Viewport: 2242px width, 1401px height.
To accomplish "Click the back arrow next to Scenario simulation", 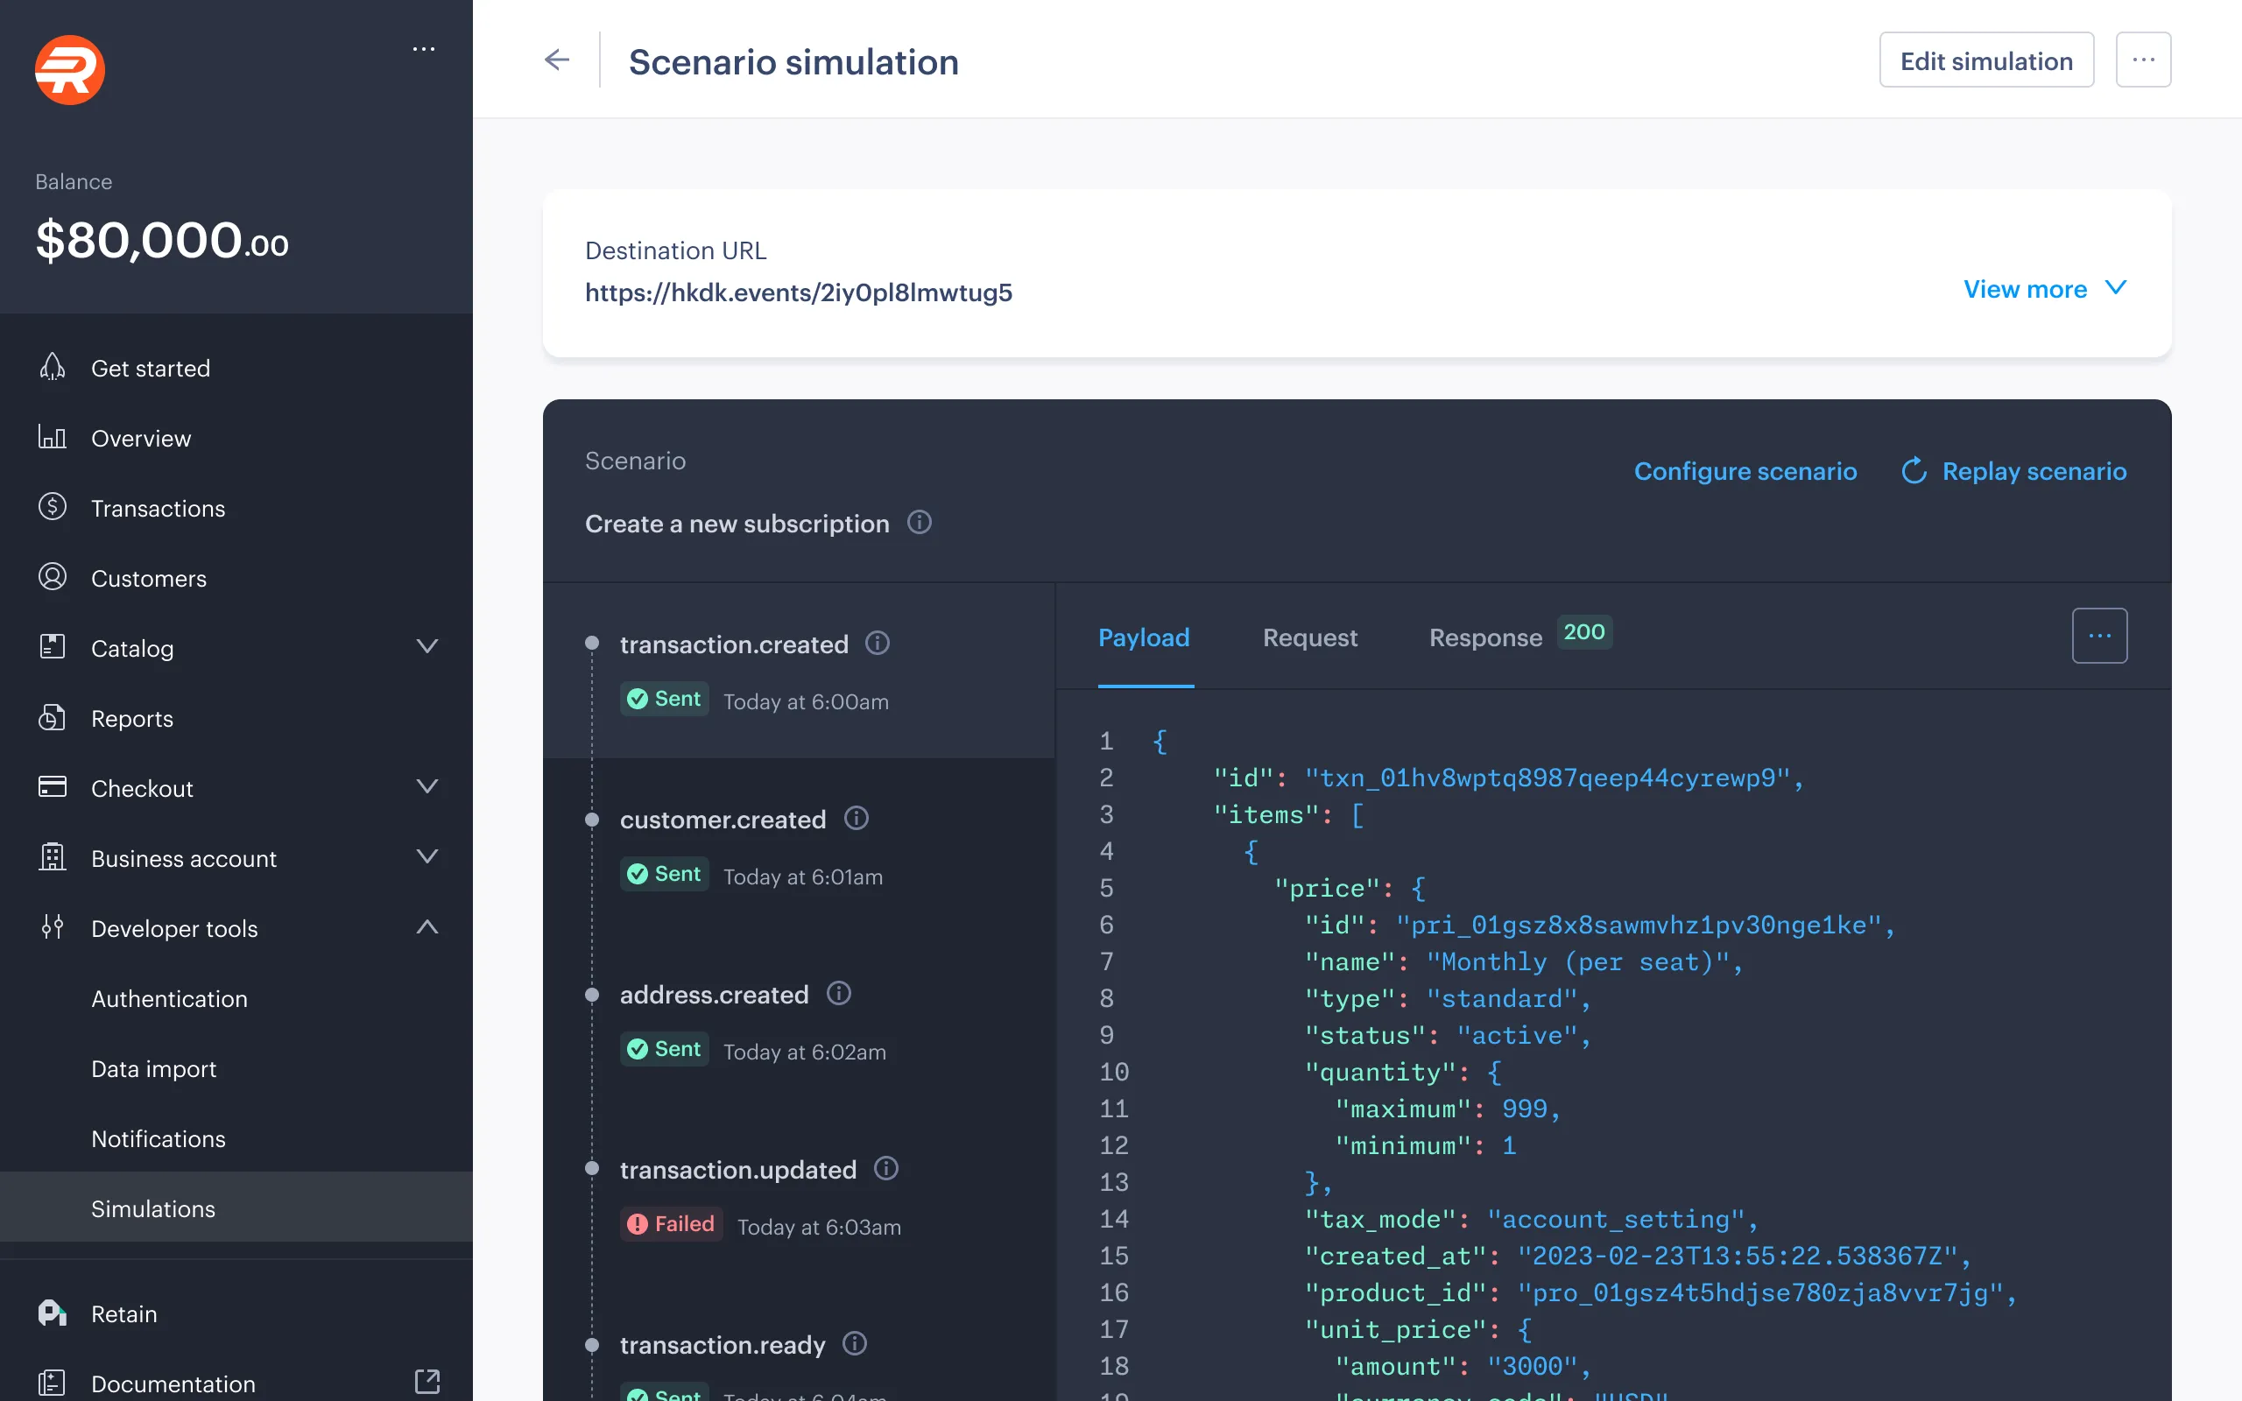I will (x=557, y=60).
